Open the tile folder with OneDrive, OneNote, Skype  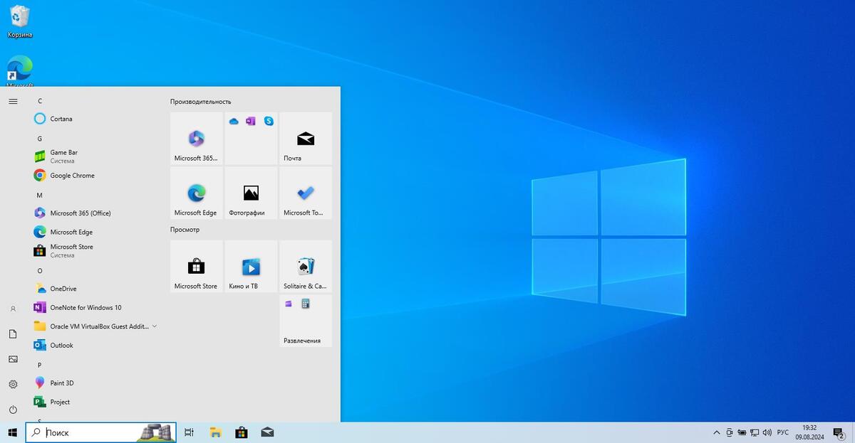click(251, 138)
